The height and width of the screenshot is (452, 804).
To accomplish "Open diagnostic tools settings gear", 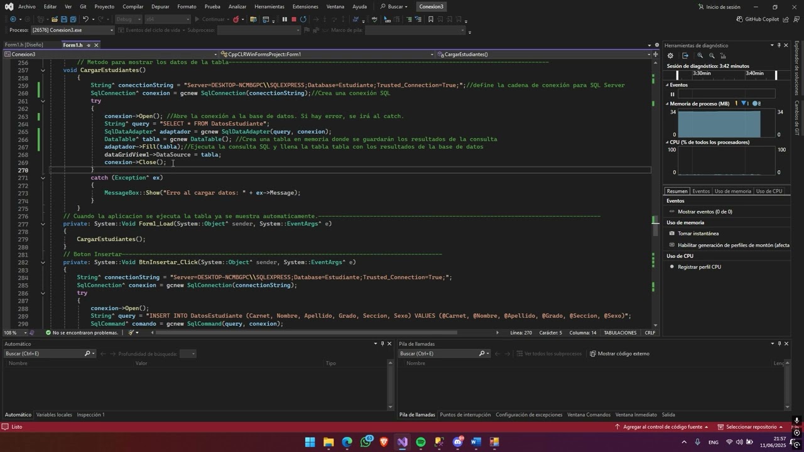I will point(670,56).
